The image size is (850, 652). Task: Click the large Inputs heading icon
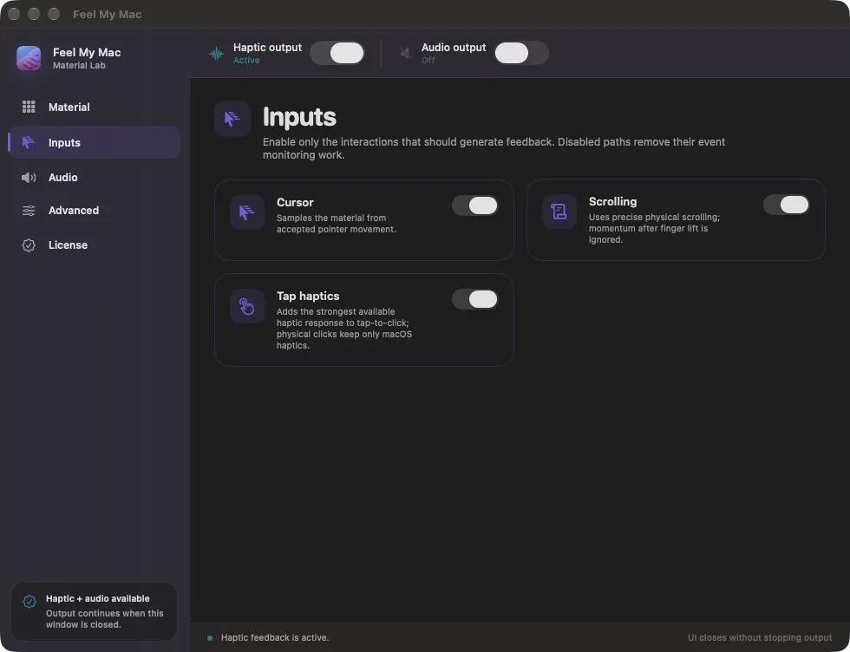(232, 119)
